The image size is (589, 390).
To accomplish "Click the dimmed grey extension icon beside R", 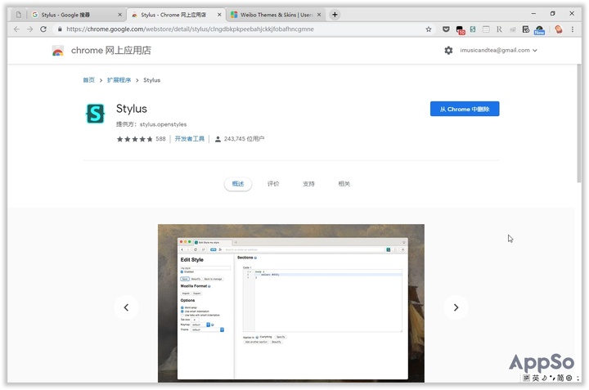I will [x=512, y=29].
